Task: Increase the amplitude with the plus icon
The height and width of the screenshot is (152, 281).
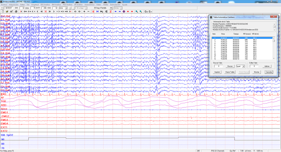Action: (x=84, y=12)
